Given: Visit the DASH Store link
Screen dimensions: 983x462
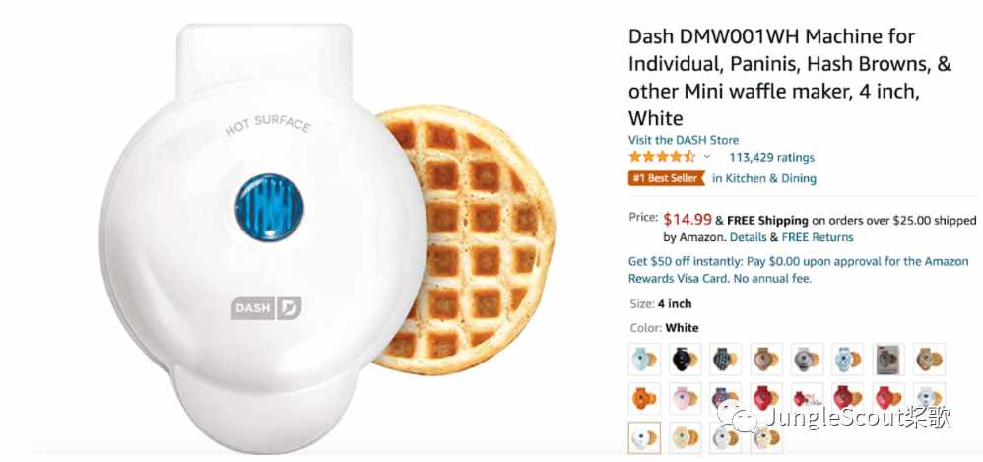Looking at the screenshot, I should pos(684,140).
